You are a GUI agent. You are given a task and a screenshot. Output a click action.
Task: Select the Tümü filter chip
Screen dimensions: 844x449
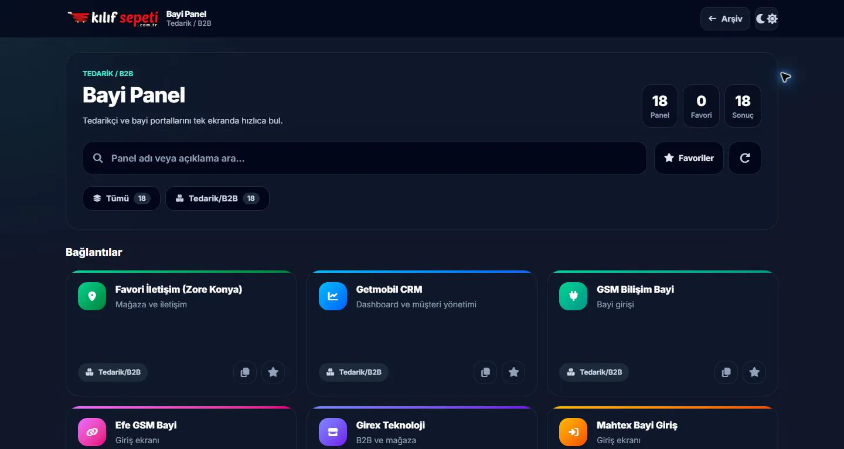[121, 198]
